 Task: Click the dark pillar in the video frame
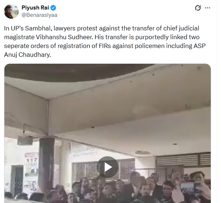tap(46, 164)
